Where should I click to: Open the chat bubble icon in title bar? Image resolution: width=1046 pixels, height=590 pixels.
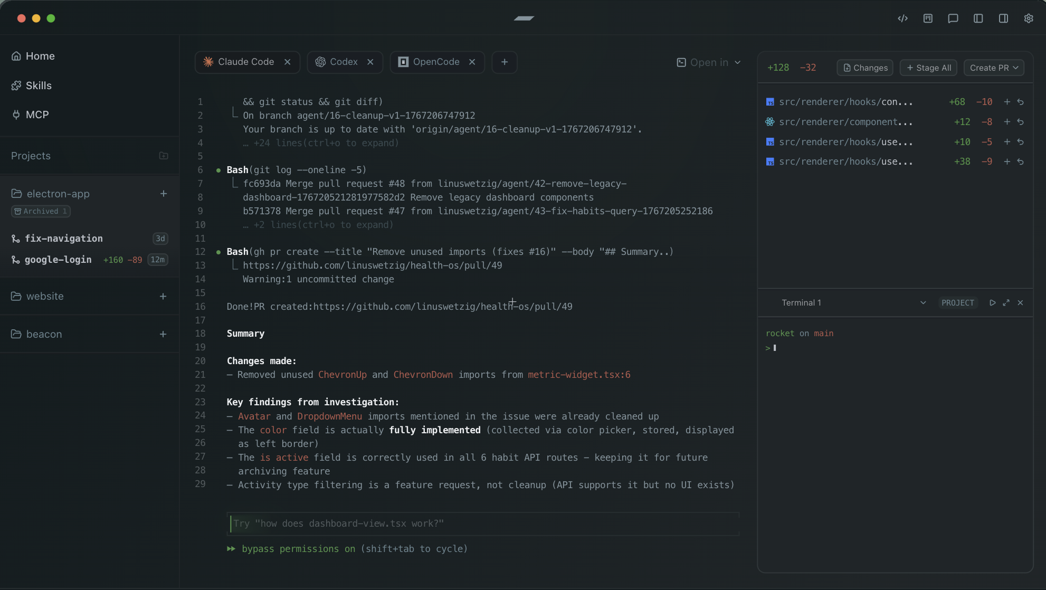(953, 18)
